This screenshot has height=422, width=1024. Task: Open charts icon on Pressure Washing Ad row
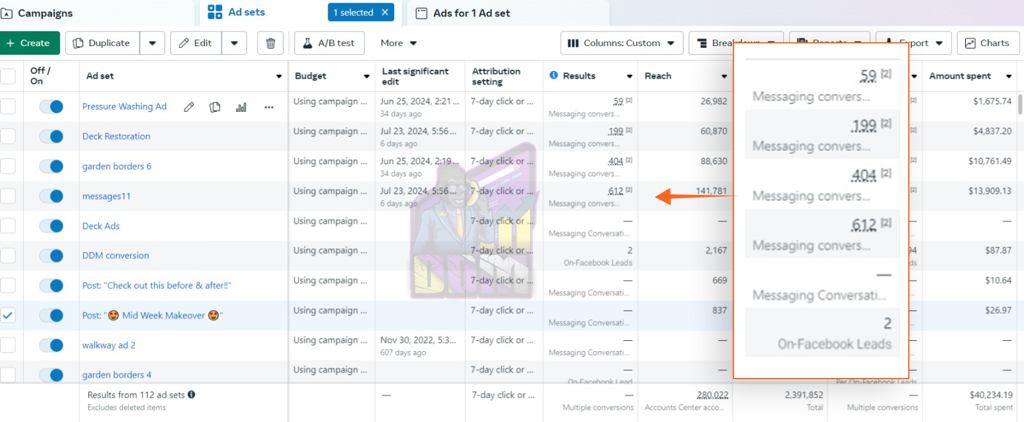[241, 107]
